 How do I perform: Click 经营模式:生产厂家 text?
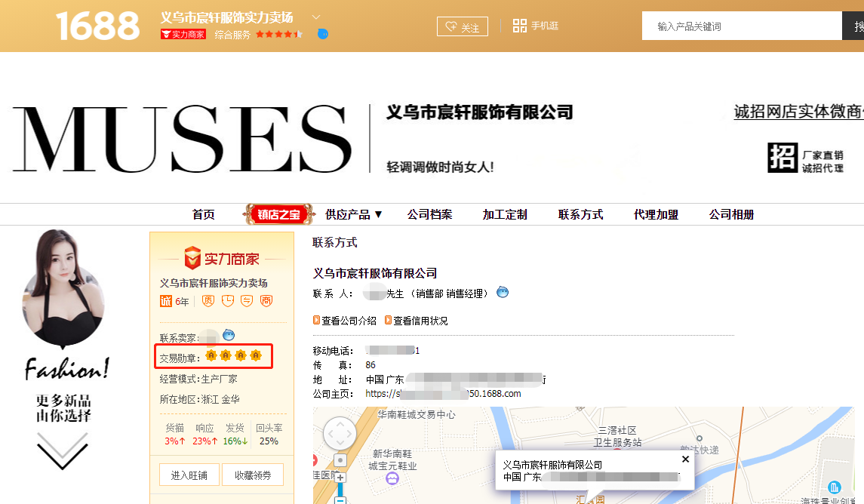pyautogui.click(x=198, y=379)
